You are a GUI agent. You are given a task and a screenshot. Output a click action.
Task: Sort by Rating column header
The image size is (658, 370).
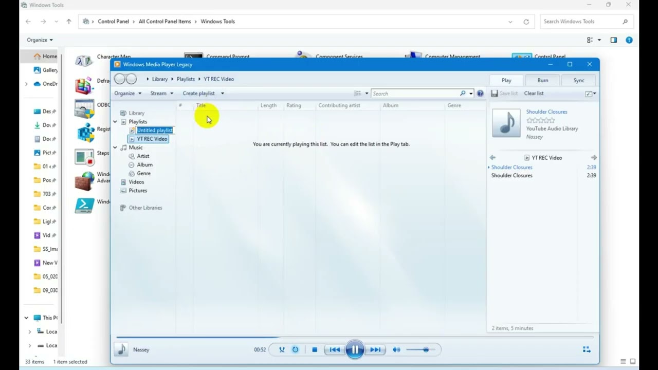tap(294, 105)
